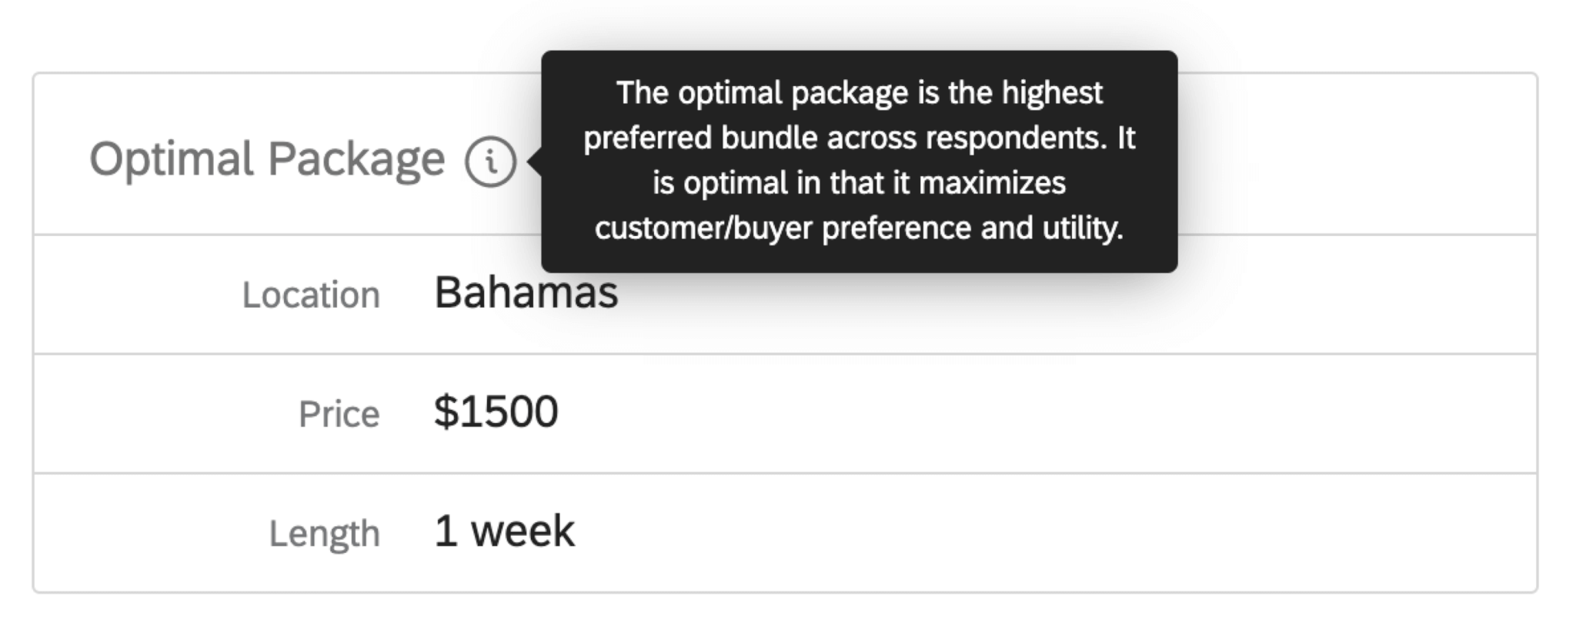Click the tooltip explaining optimal package
1576x639 pixels.
pyautogui.click(x=858, y=161)
